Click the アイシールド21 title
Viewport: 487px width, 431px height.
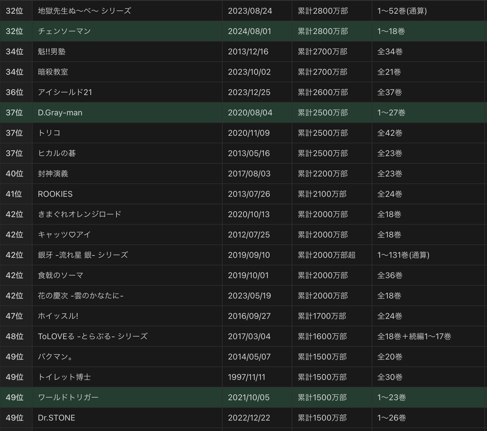point(65,92)
